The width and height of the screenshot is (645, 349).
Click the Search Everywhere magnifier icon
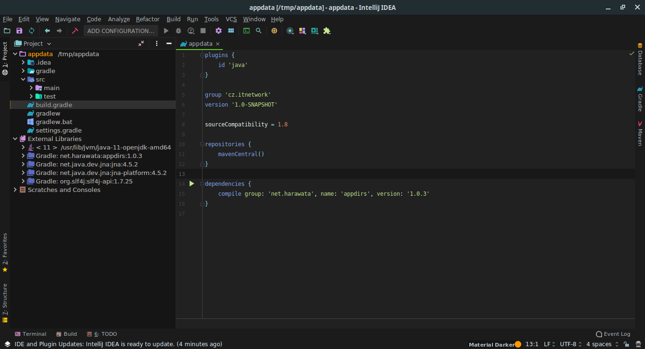coord(258,31)
